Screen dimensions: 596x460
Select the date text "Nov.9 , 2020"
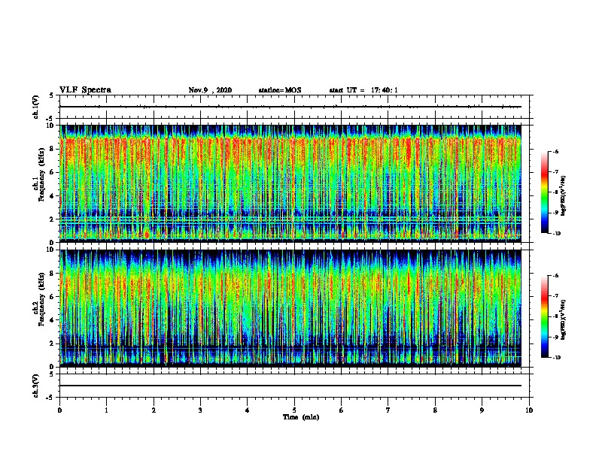(x=210, y=90)
